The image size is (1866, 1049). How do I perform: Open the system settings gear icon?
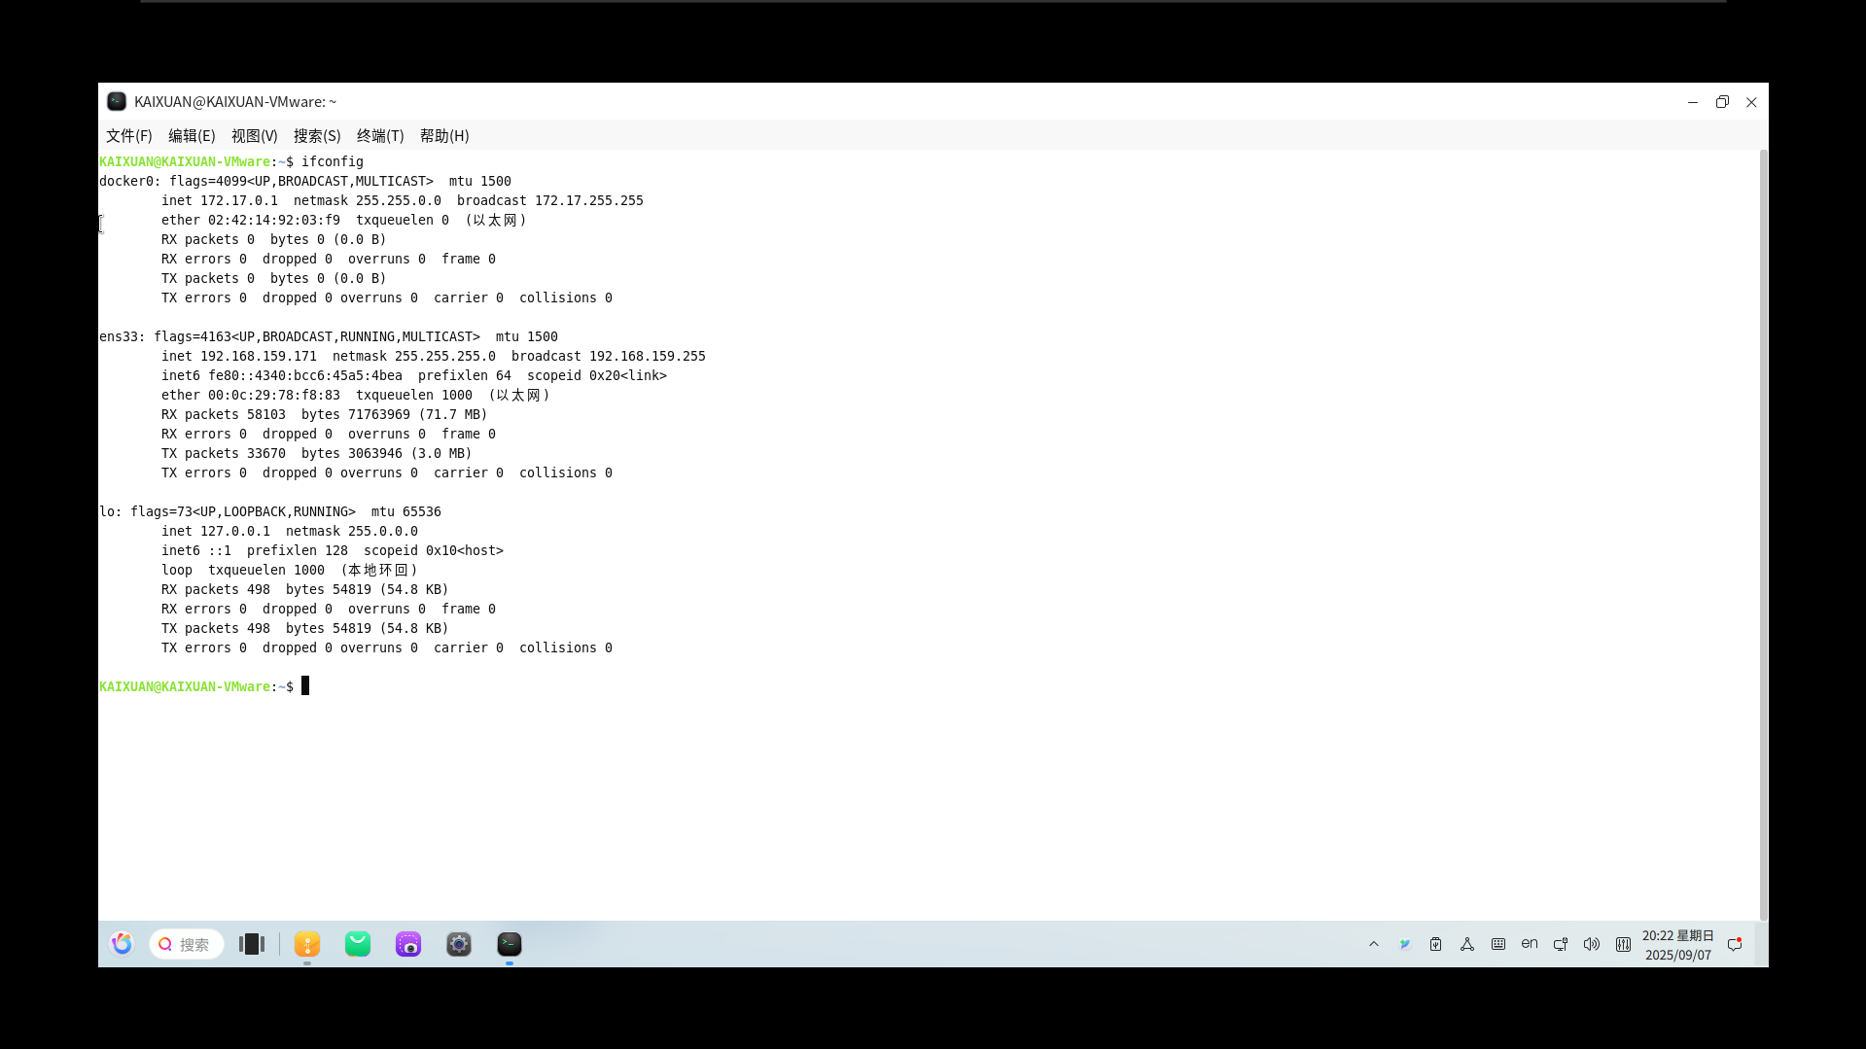459,944
